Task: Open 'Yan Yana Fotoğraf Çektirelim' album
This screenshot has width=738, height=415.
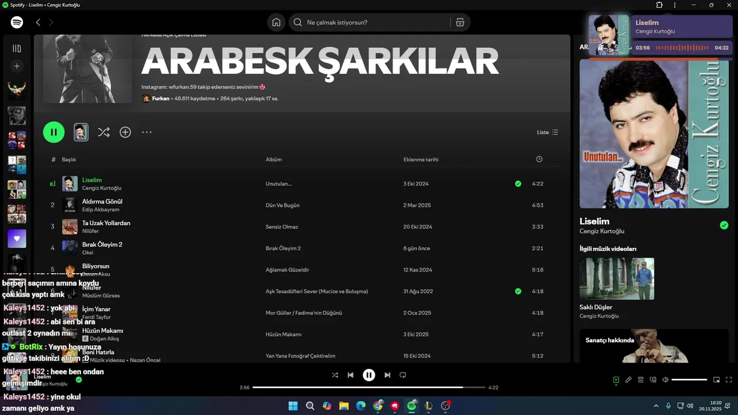Action: (300, 356)
